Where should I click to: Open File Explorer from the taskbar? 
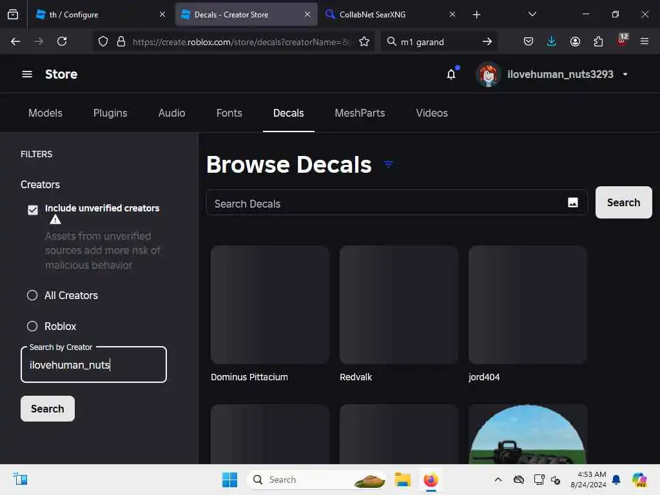[x=402, y=480]
